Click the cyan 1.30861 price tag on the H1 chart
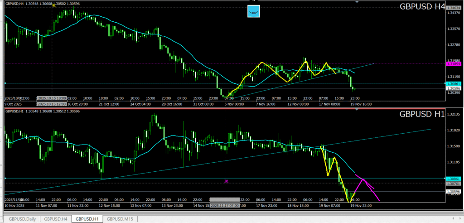The height and width of the screenshot is (223, 464). pyautogui.click(x=453, y=179)
